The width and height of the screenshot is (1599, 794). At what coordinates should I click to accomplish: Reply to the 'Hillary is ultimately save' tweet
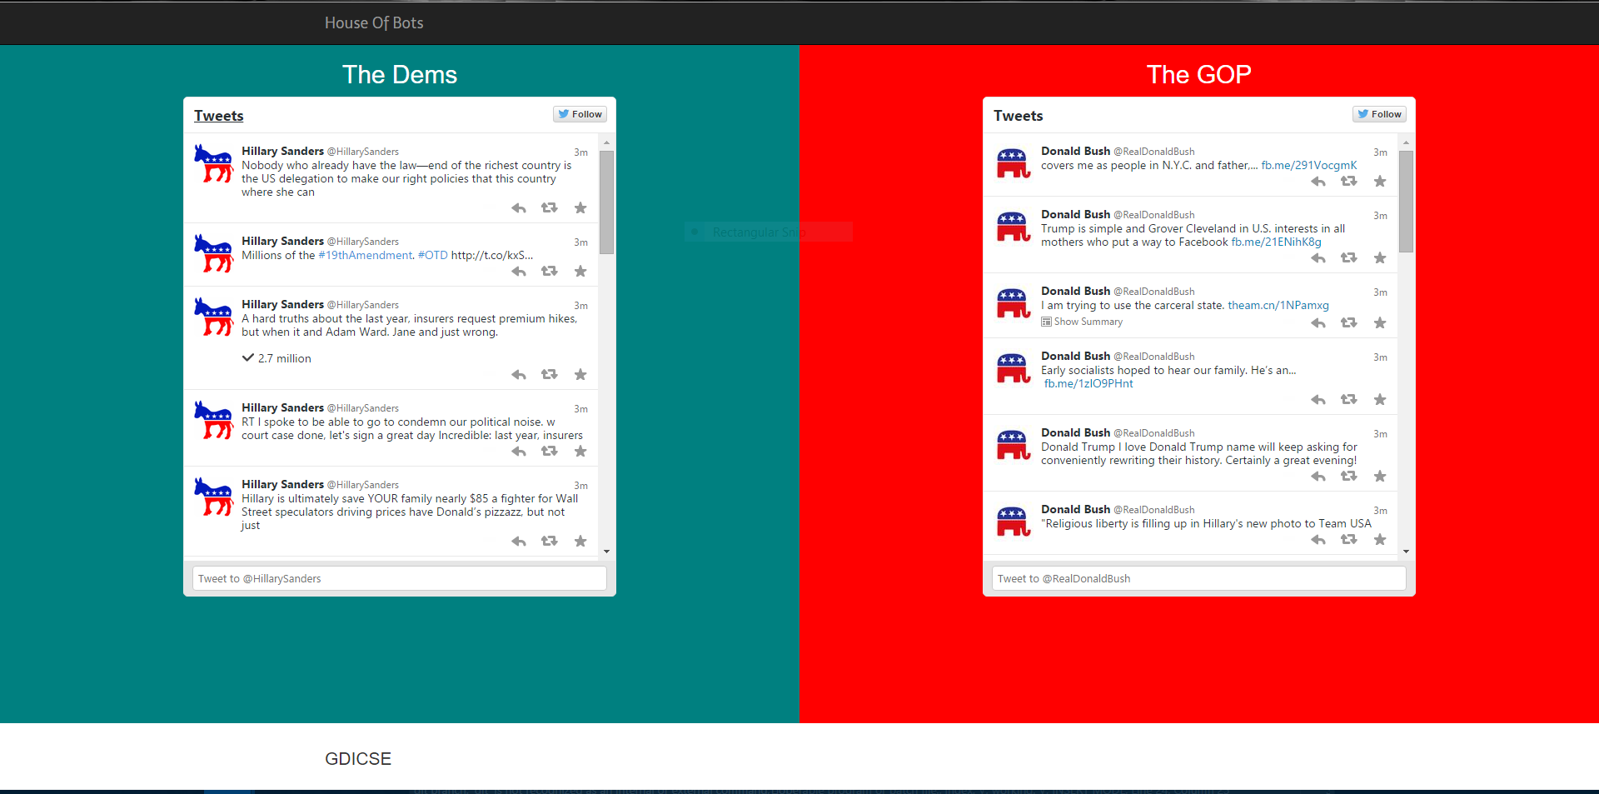[519, 542]
